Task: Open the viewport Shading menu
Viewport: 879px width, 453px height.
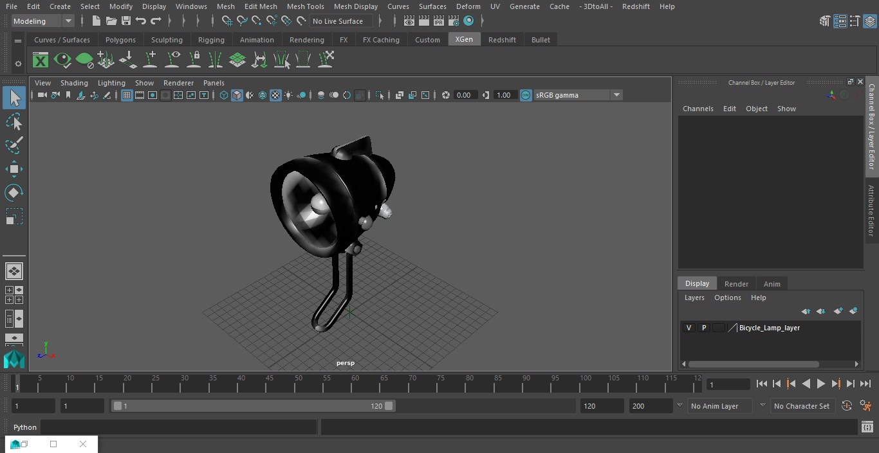Action: tap(74, 83)
